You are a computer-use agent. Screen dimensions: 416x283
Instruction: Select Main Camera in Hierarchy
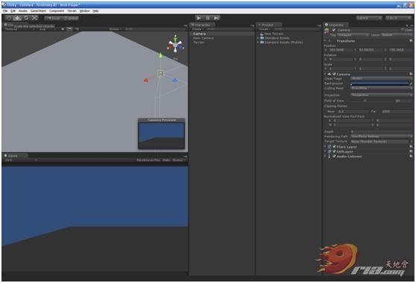[204, 38]
